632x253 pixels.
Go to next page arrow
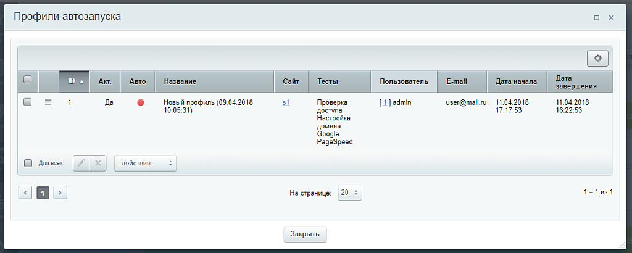[x=60, y=193]
